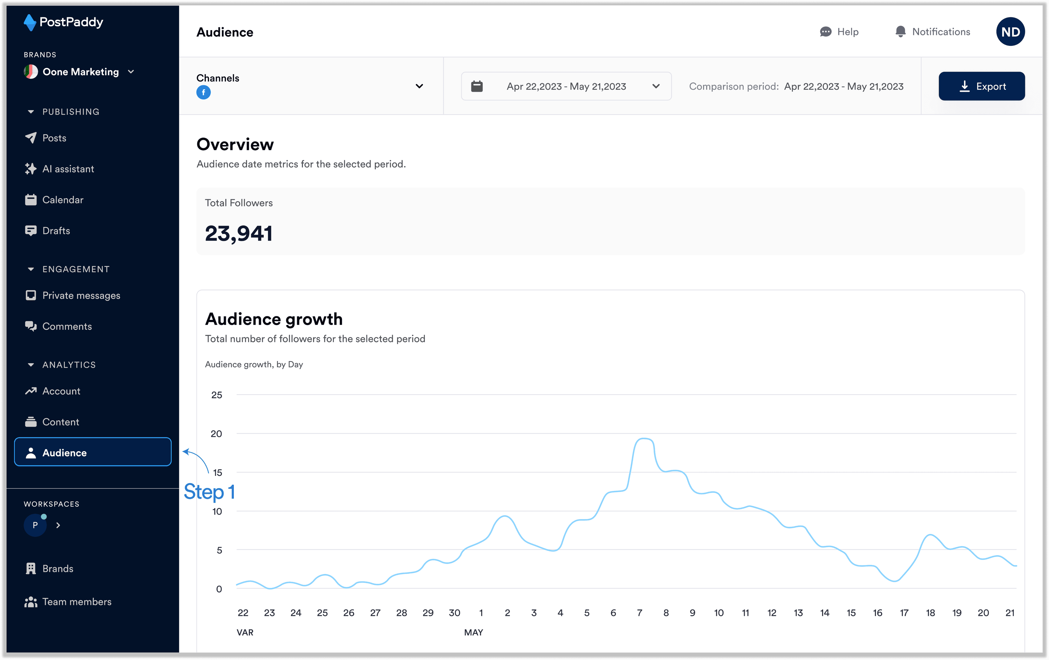Open the Oone Marketing brand dropdown
This screenshot has height=660, width=1049.
[x=79, y=72]
